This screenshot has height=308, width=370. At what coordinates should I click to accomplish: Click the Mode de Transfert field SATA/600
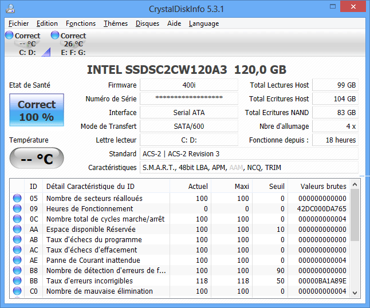pyautogui.click(x=189, y=126)
